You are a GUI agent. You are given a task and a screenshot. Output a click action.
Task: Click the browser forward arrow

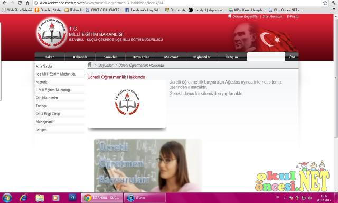12,3
